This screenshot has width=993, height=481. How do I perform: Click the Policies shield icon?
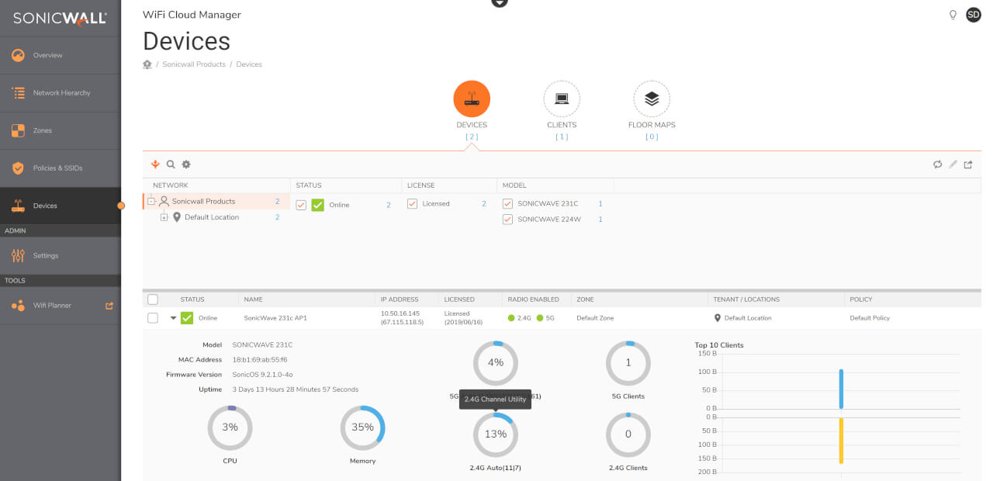[x=18, y=168]
